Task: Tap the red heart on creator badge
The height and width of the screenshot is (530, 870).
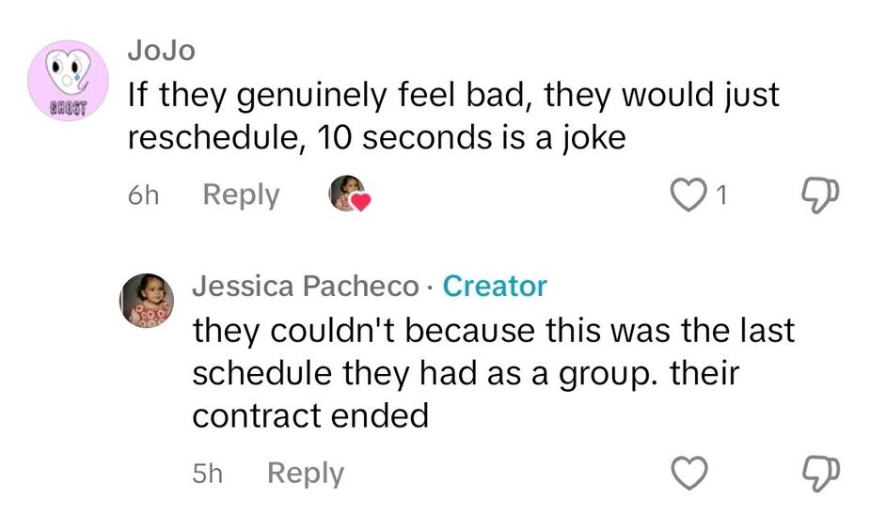Action: pos(362,202)
